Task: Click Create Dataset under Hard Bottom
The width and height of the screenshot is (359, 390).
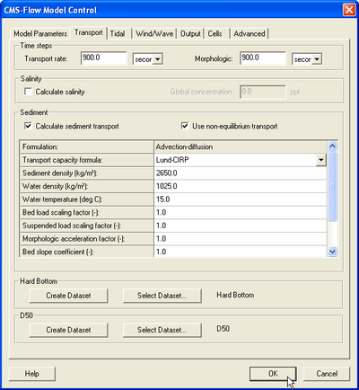Action: click(68, 296)
